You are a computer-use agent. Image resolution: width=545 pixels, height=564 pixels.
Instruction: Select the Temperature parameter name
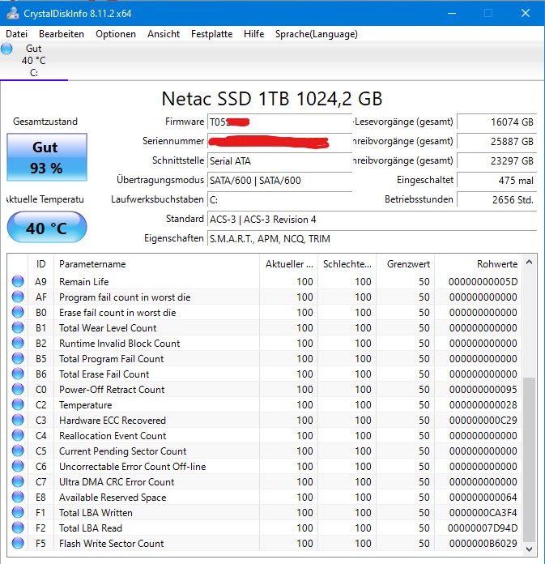pos(86,405)
